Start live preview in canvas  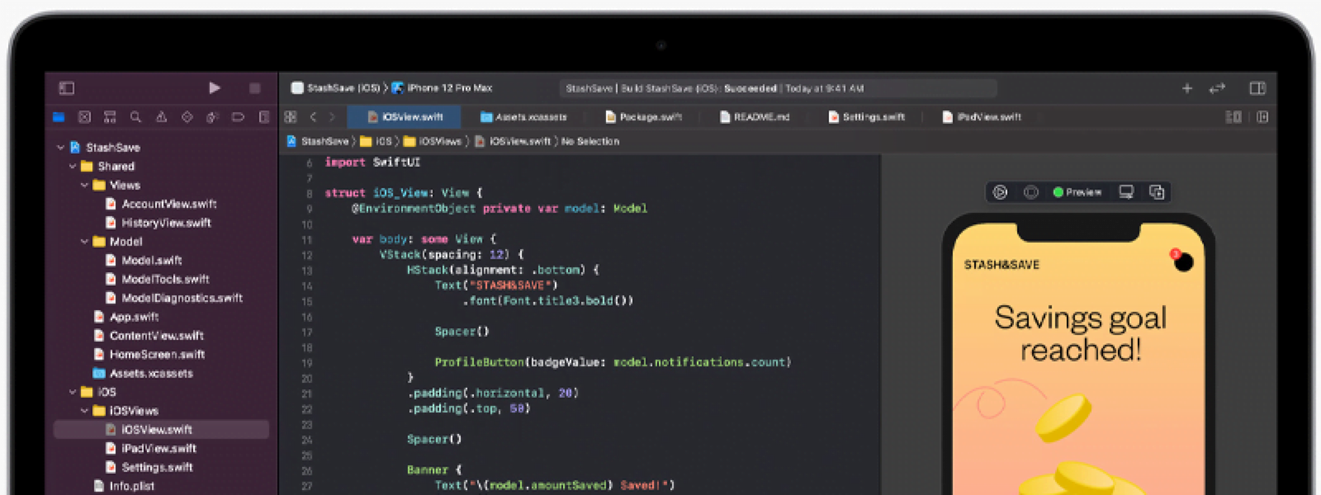point(1000,192)
